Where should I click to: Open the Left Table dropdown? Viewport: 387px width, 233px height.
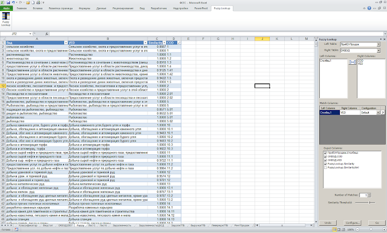tap(379, 44)
